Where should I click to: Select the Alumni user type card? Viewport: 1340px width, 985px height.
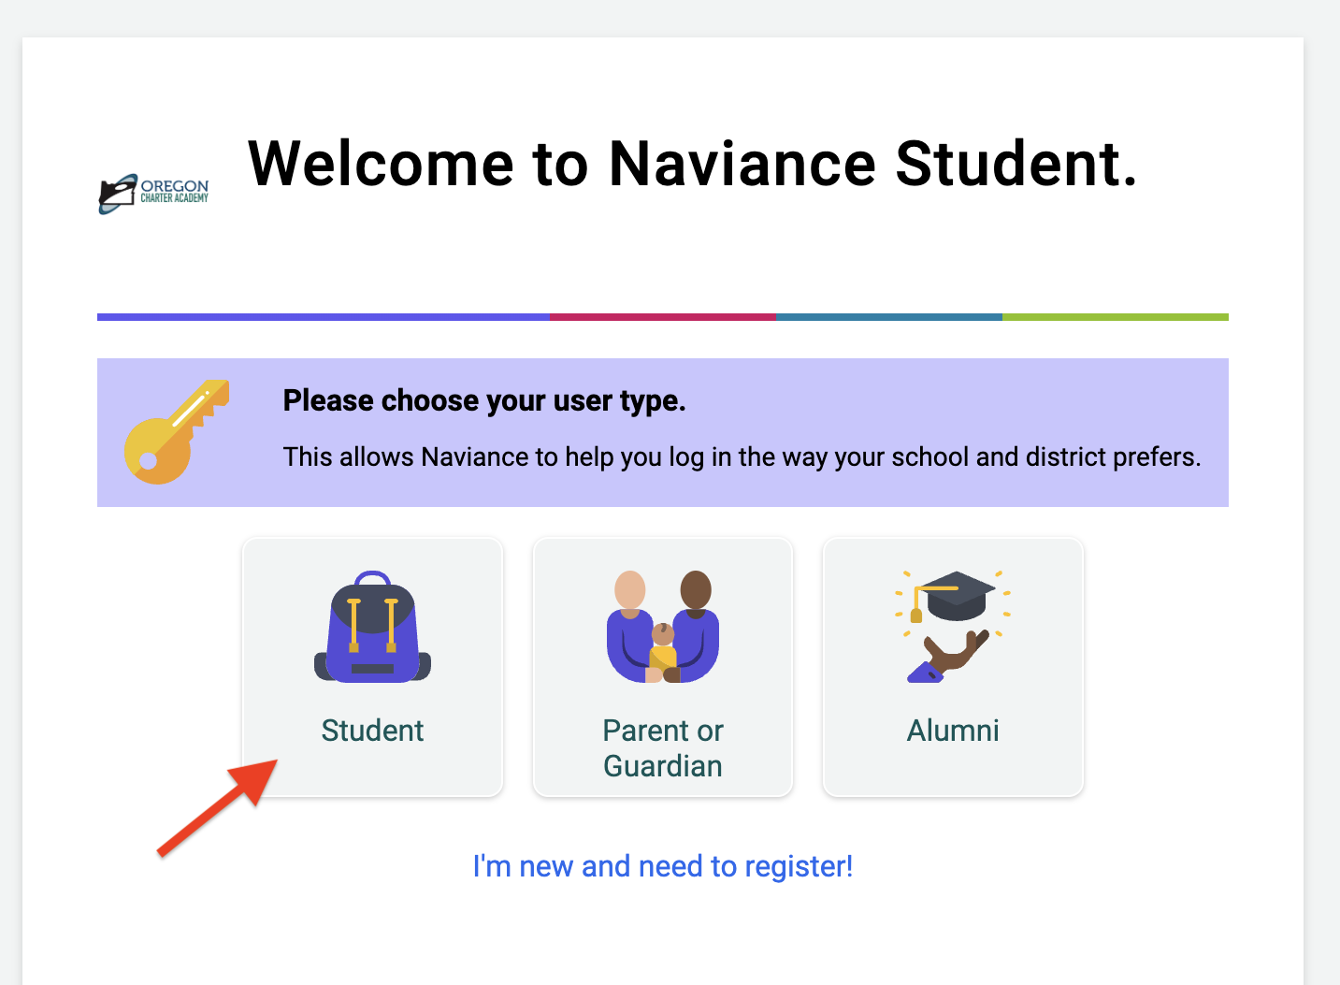(953, 667)
